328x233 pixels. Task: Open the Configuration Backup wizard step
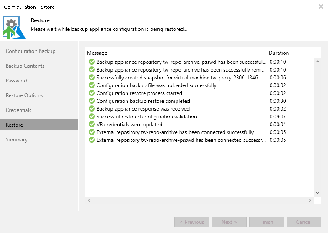click(30, 51)
